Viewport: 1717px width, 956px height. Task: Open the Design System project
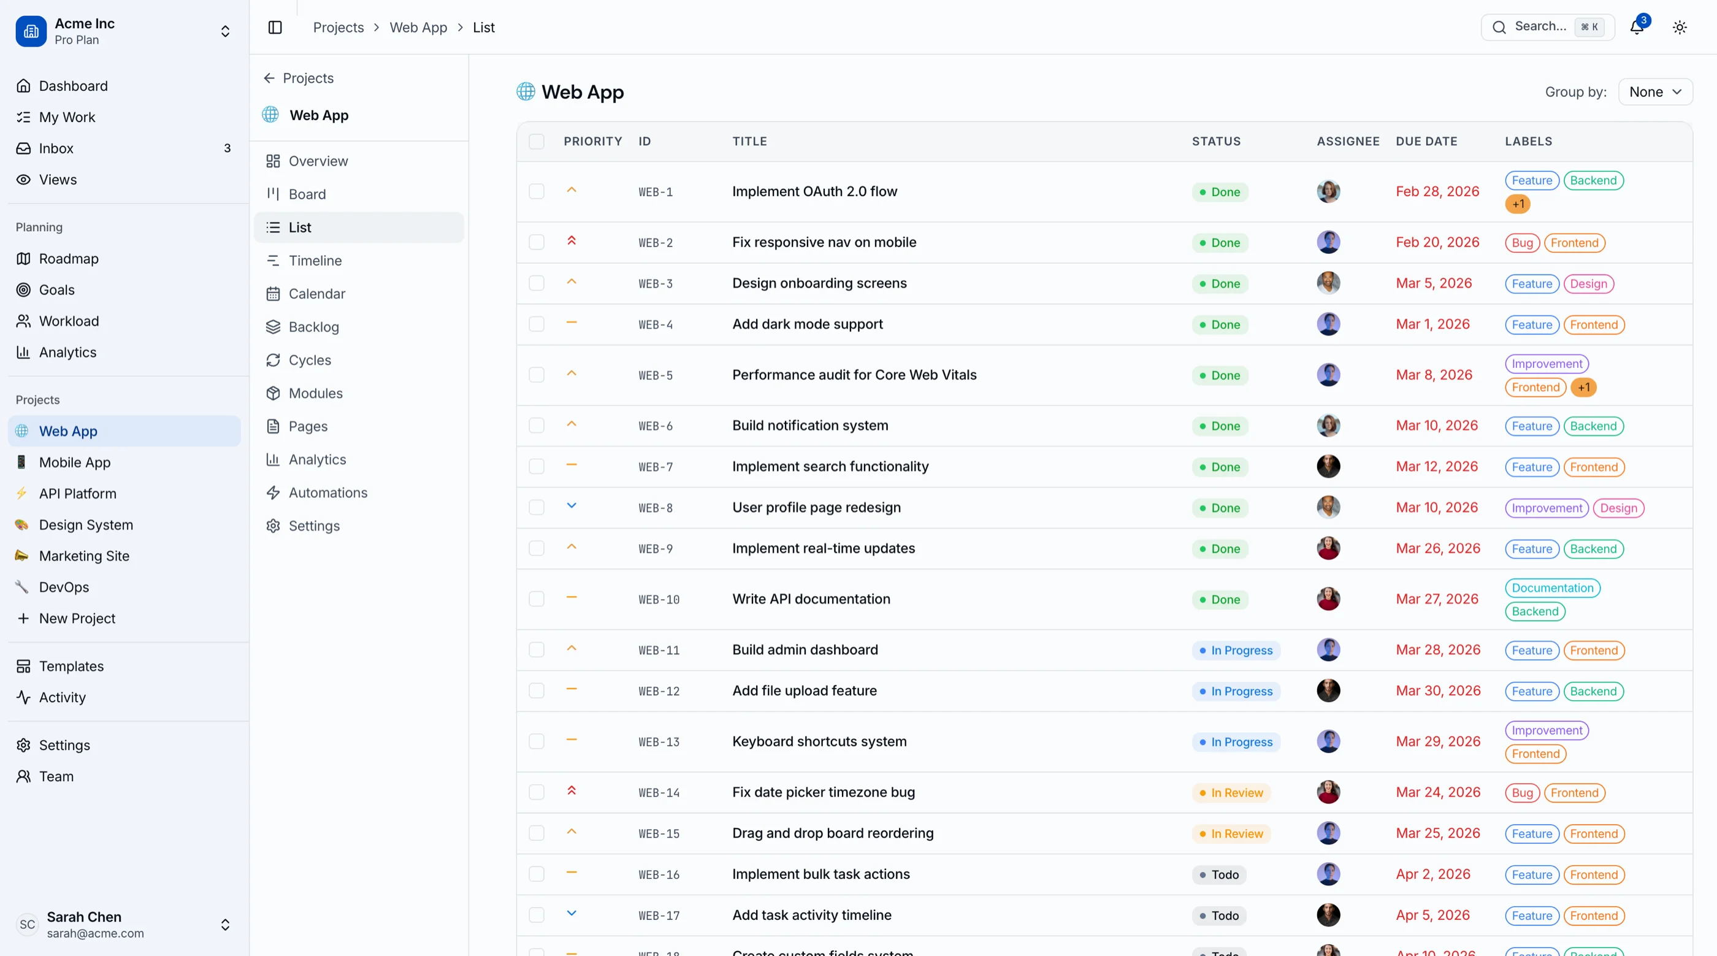point(124,525)
